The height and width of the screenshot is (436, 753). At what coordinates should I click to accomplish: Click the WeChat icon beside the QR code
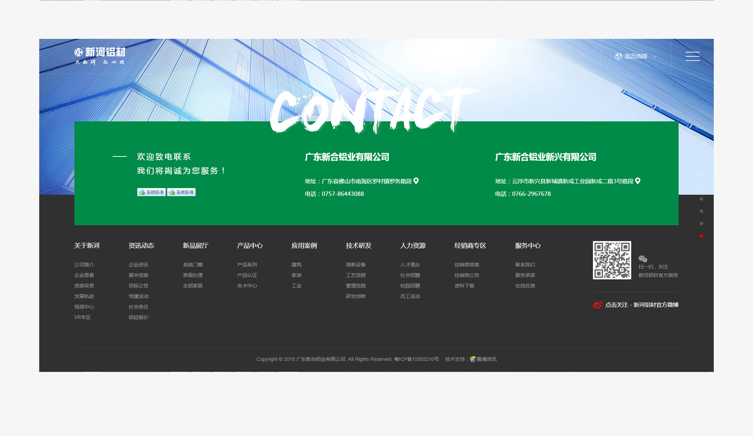(644, 258)
